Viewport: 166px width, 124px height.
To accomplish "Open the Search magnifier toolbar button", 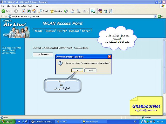I will click(x=43, y=11).
